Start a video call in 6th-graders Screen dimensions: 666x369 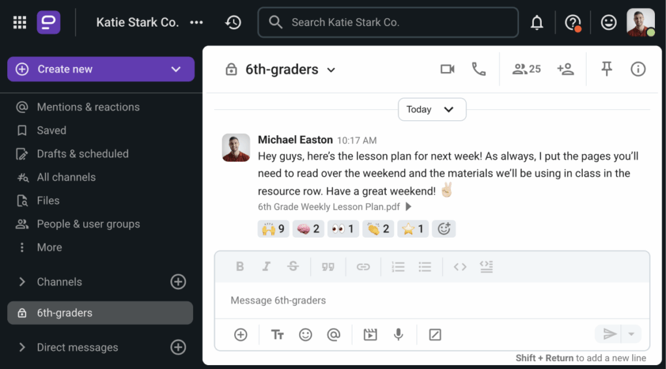(447, 69)
